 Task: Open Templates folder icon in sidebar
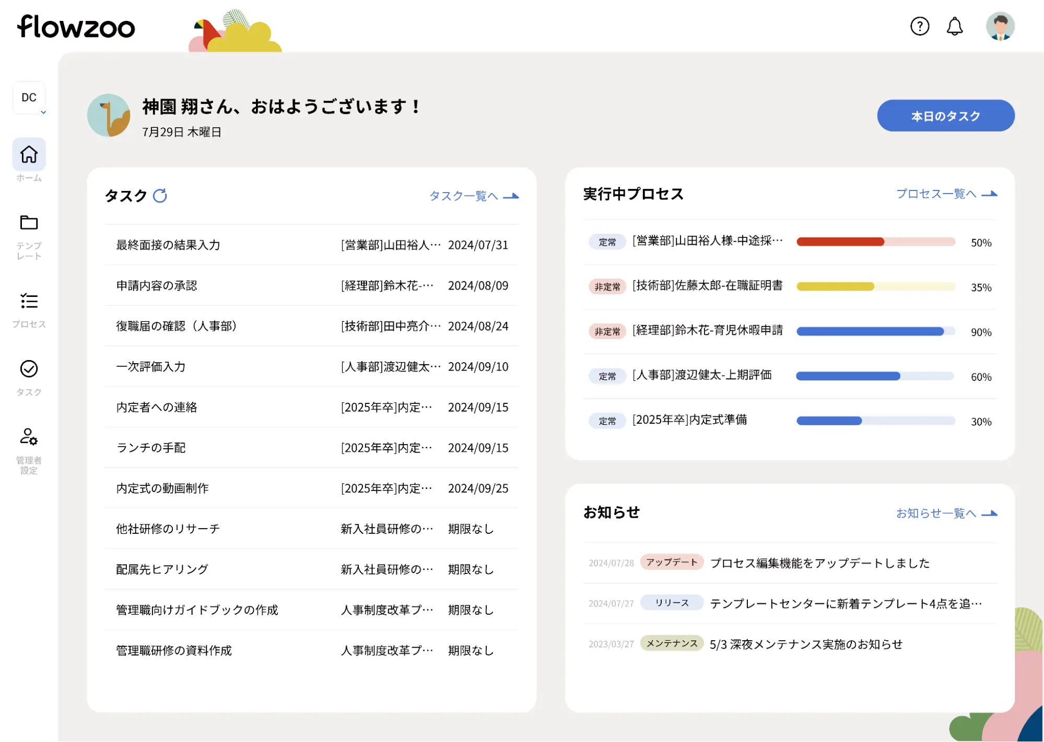point(29,223)
